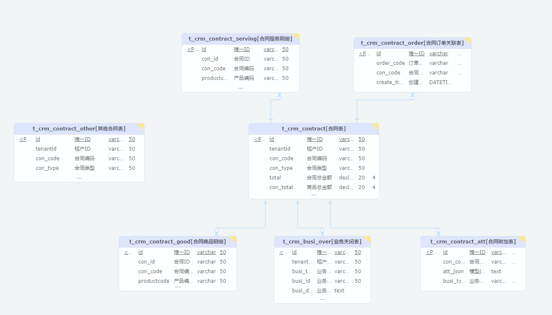The width and height of the screenshot is (552, 315).
Task: Click yellow corner marker on t_crm_contract_order table
Action: 469,40
